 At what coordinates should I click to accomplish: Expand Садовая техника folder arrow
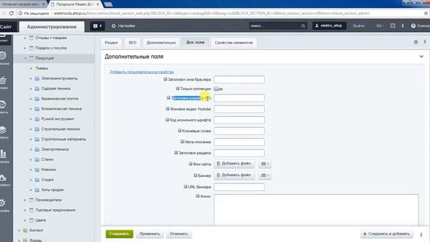click(31, 89)
